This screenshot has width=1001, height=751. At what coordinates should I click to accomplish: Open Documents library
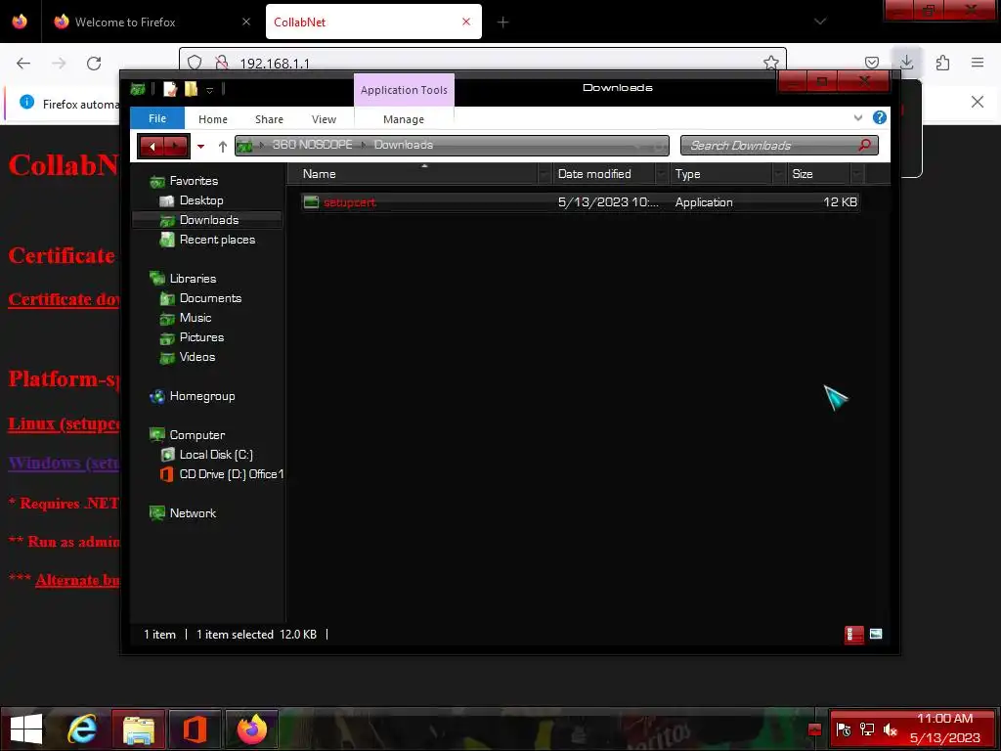click(210, 298)
